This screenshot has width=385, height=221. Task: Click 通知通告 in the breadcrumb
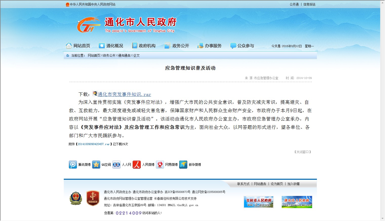pyautogui.click(x=124, y=56)
